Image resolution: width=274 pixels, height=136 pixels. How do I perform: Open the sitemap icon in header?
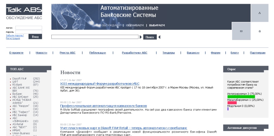click(260, 13)
